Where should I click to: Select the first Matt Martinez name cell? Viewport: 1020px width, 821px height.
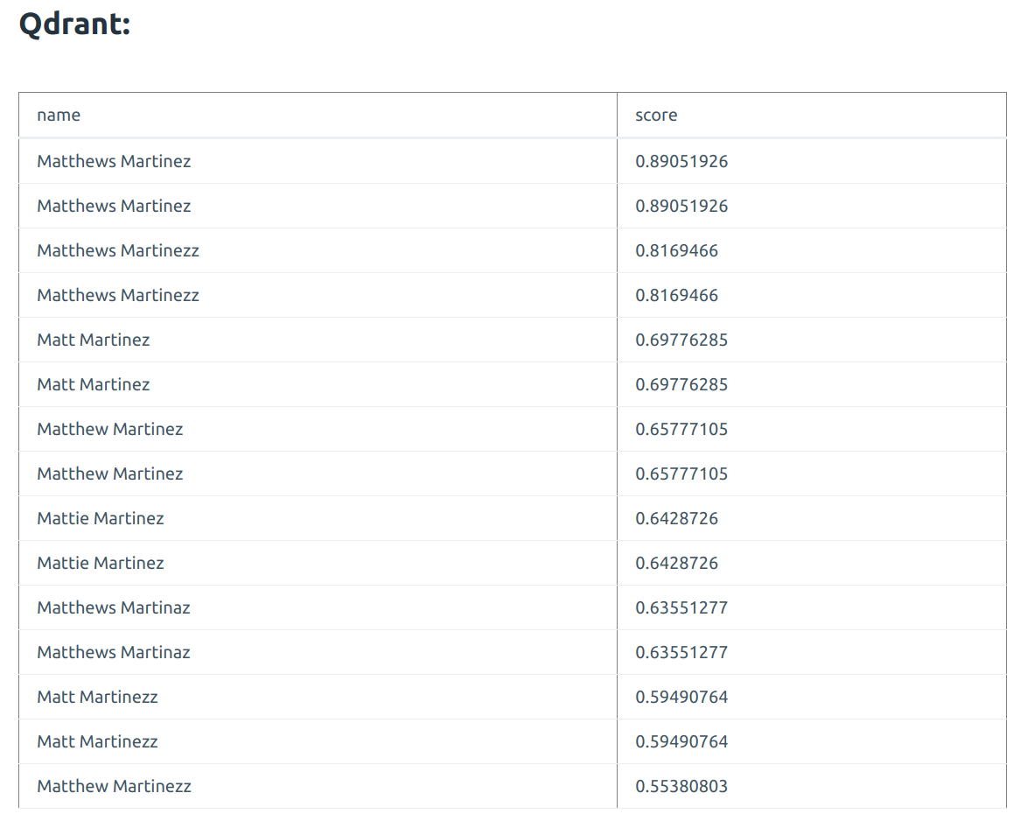pyautogui.click(x=94, y=340)
